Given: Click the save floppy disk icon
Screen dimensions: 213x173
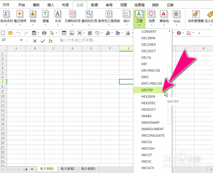Looking at the screenshot, I should (34, 33).
